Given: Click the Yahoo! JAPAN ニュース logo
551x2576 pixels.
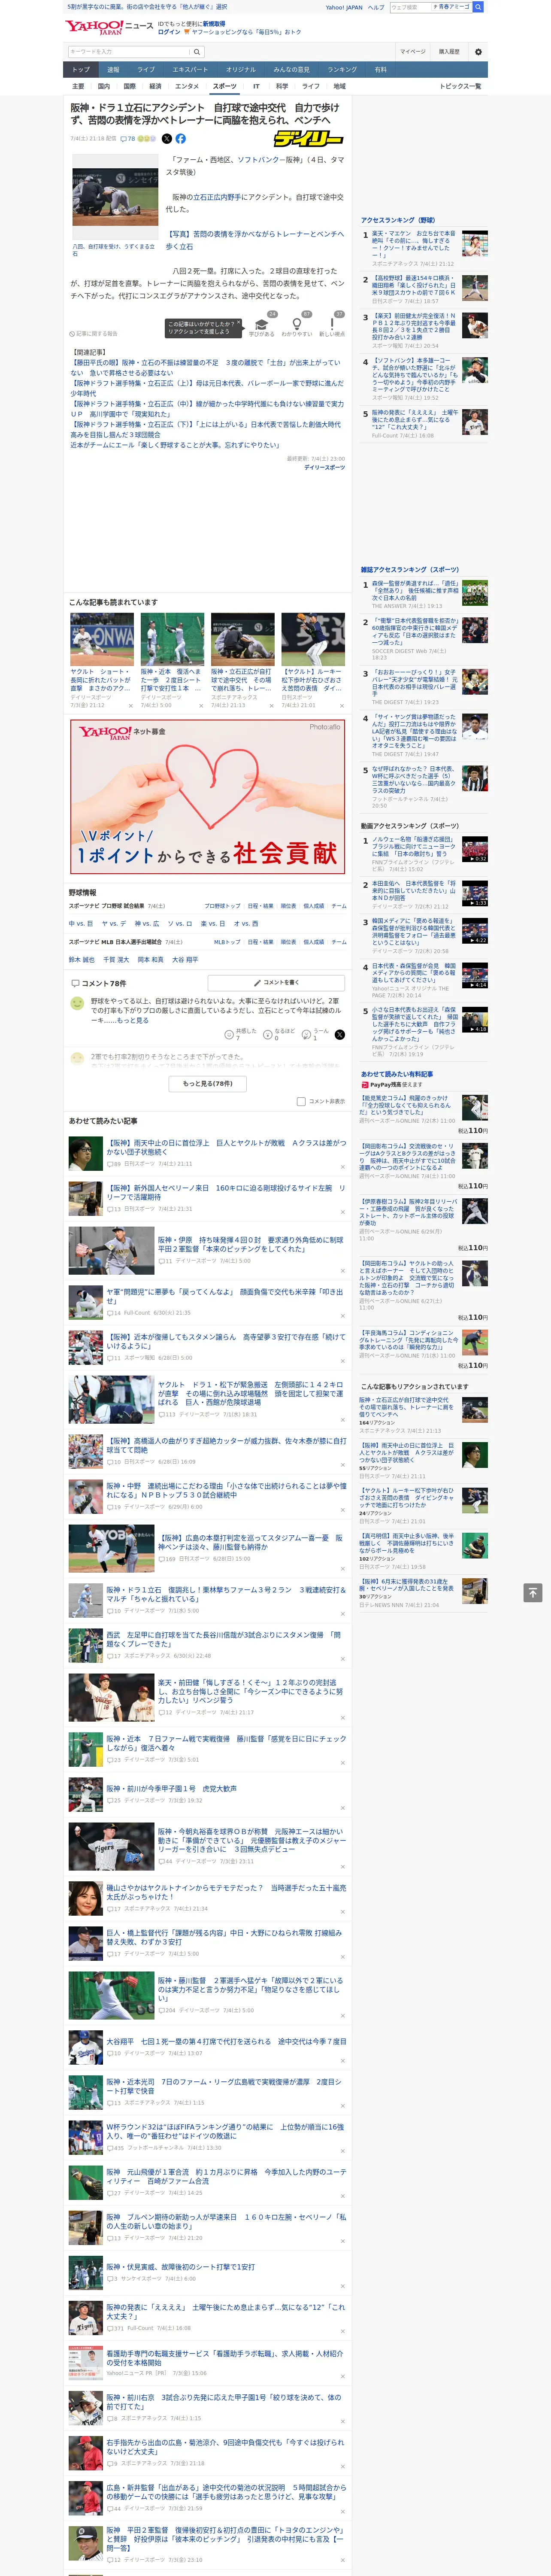Looking at the screenshot, I should [110, 27].
